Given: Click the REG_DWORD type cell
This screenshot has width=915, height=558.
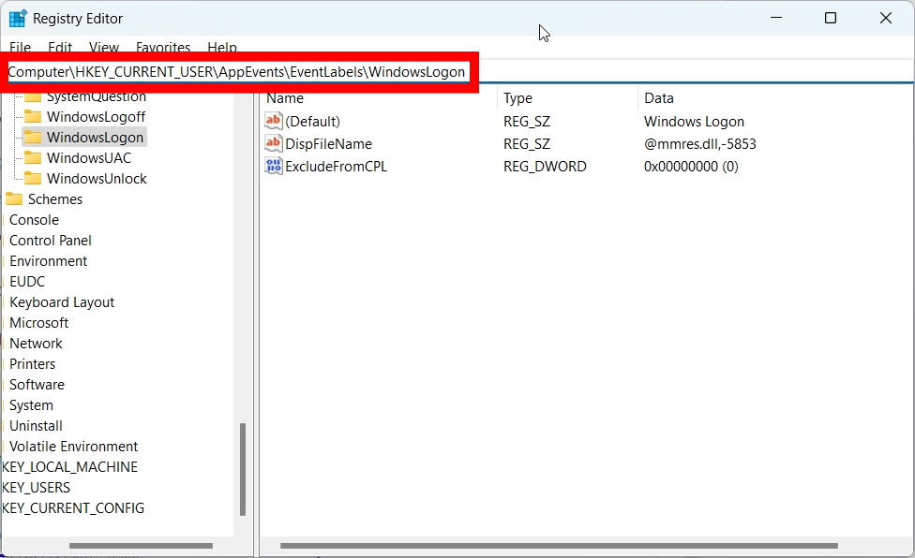Looking at the screenshot, I should pos(545,166).
